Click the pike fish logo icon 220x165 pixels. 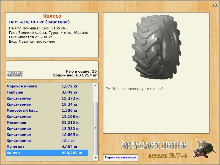pyautogui.click(x=204, y=148)
